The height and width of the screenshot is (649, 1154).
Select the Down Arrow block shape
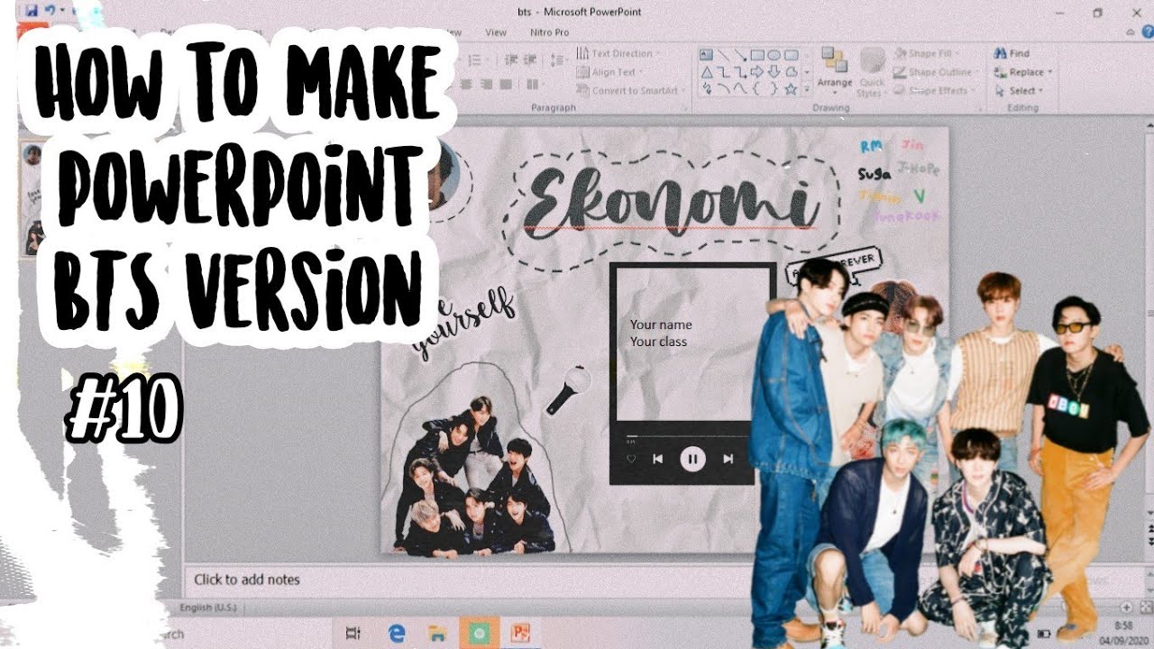[774, 72]
